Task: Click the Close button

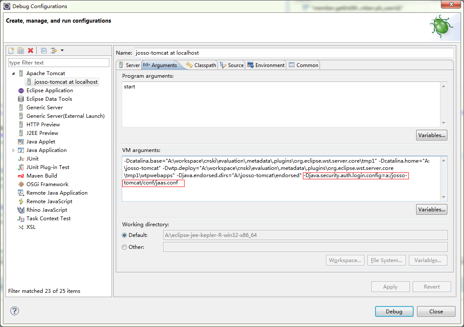Action: 436,311
